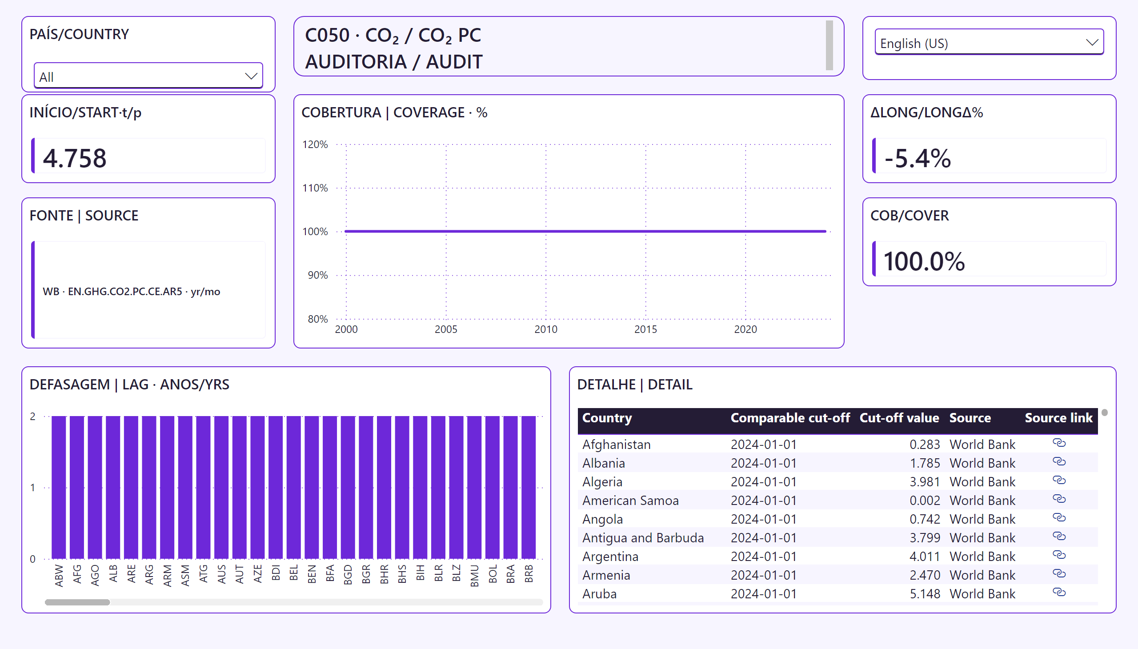The height and width of the screenshot is (649, 1138).
Task: Select the BGD bar in lag chart
Action: [348, 487]
